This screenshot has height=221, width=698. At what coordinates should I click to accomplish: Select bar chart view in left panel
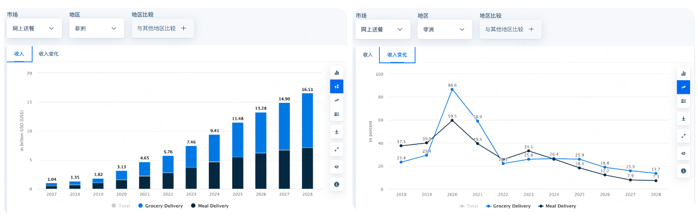click(337, 72)
